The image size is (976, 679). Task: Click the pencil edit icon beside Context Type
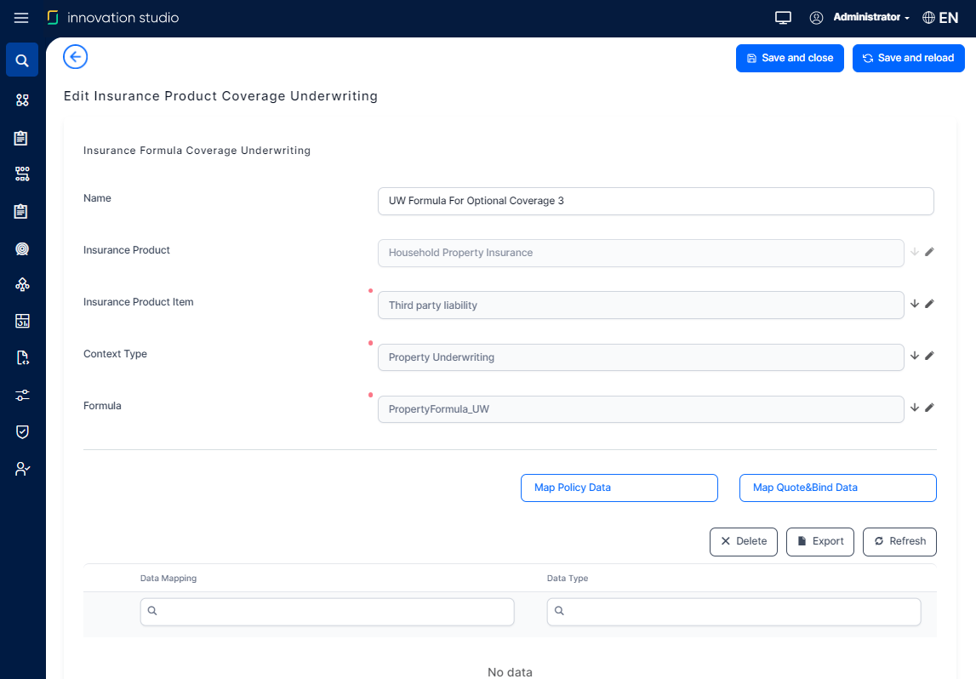[x=929, y=356]
